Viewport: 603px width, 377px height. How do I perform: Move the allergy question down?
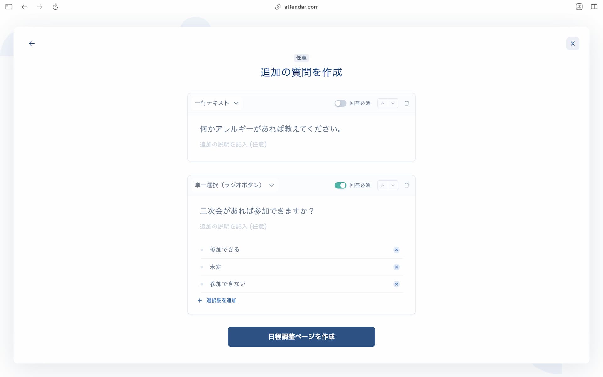pyautogui.click(x=393, y=103)
